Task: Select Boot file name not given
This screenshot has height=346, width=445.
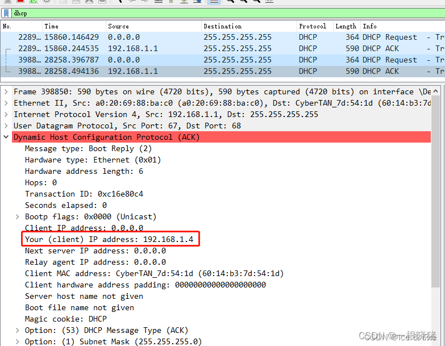Action: tap(80, 307)
